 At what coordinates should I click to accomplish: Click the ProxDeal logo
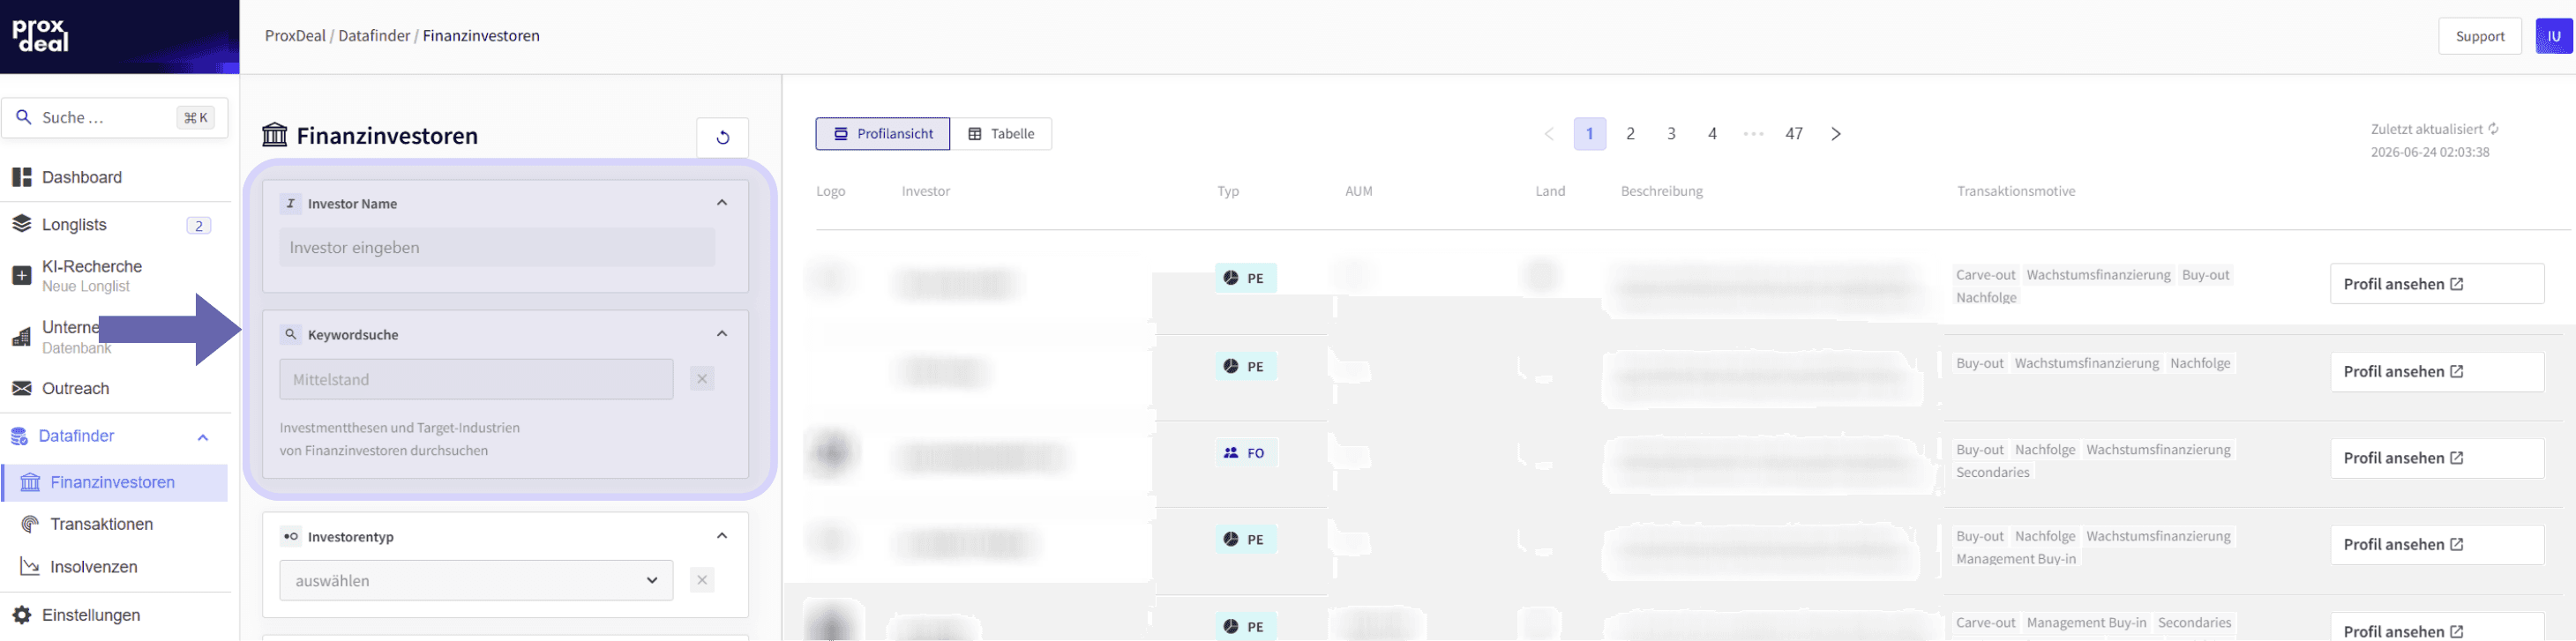click(40, 35)
